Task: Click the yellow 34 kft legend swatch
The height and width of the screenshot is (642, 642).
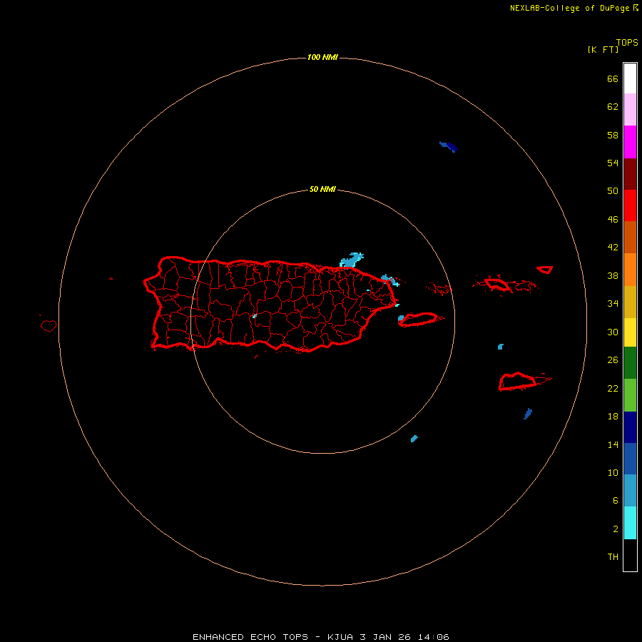Action: pyautogui.click(x=630, y=332)
